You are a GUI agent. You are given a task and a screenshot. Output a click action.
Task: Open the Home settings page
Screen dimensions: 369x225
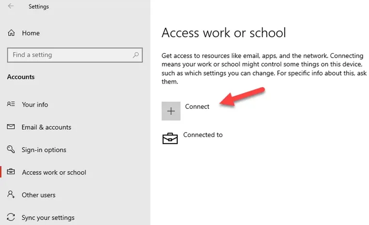click(x=31, y=33)
